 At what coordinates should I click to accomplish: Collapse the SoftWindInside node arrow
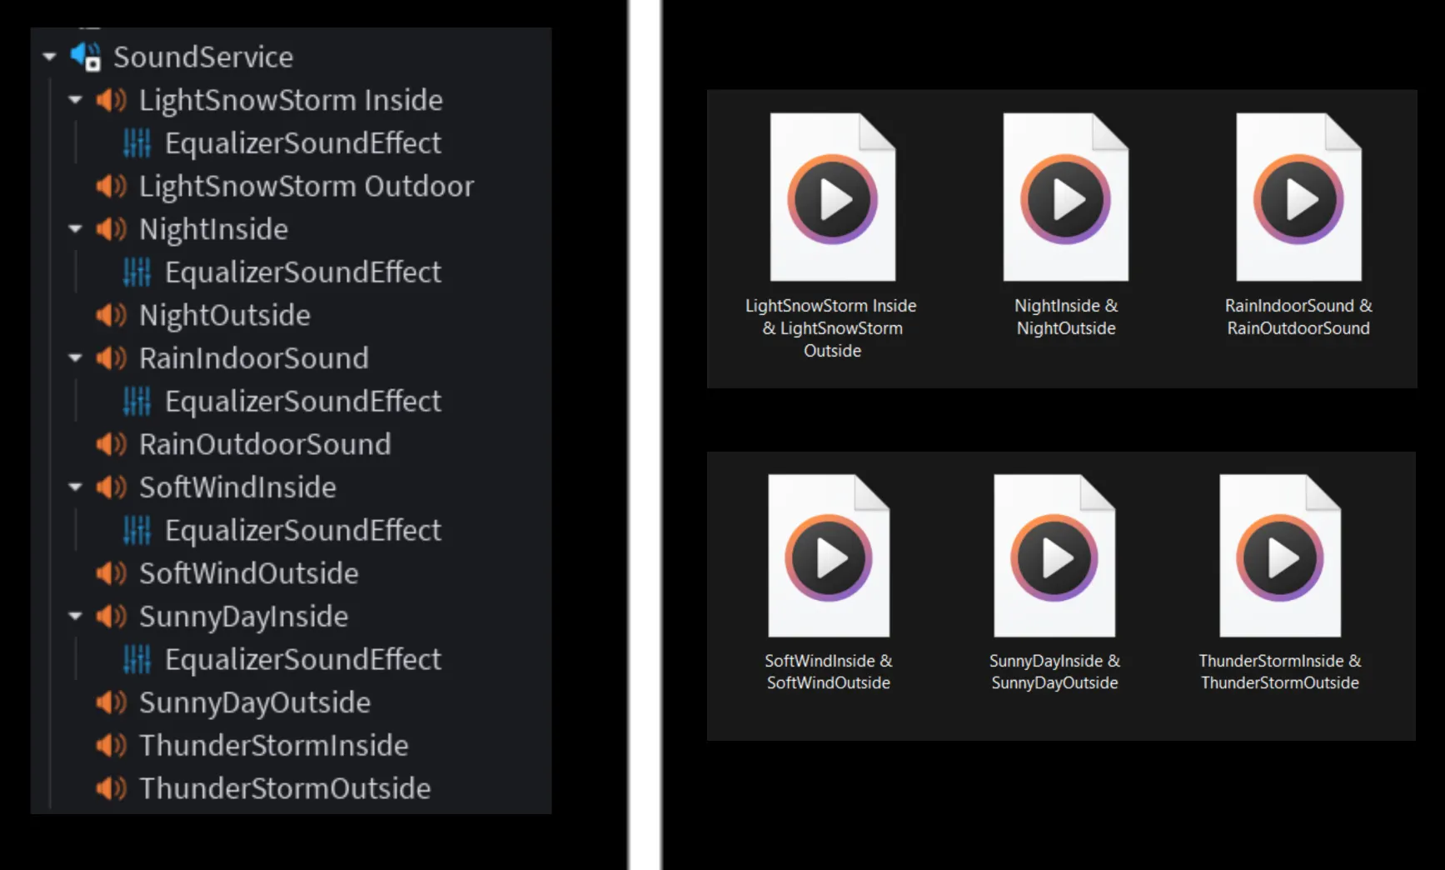(75, 487)
